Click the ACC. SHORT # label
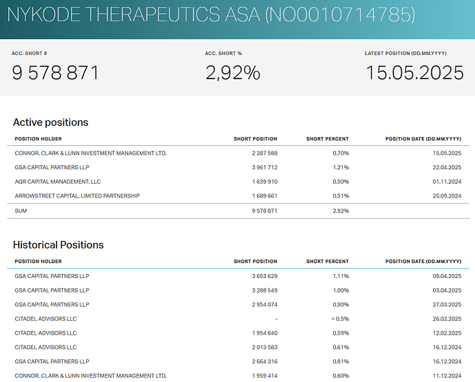Viewport: 475px width, 382px height. click(30, 53)
